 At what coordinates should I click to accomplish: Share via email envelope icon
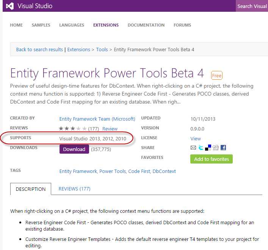tap(193, 148)
